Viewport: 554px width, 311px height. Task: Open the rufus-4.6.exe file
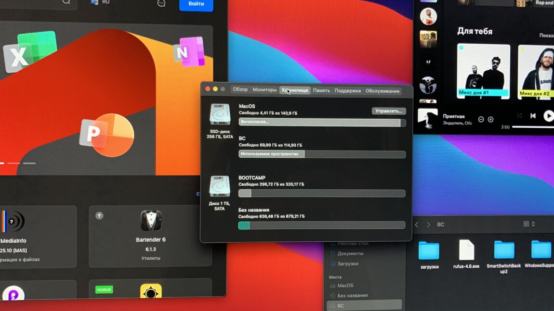pos(466,250)
